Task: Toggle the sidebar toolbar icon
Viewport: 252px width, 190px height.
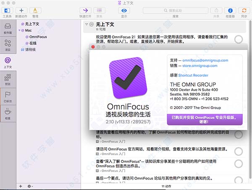Action: pos(7,10)
